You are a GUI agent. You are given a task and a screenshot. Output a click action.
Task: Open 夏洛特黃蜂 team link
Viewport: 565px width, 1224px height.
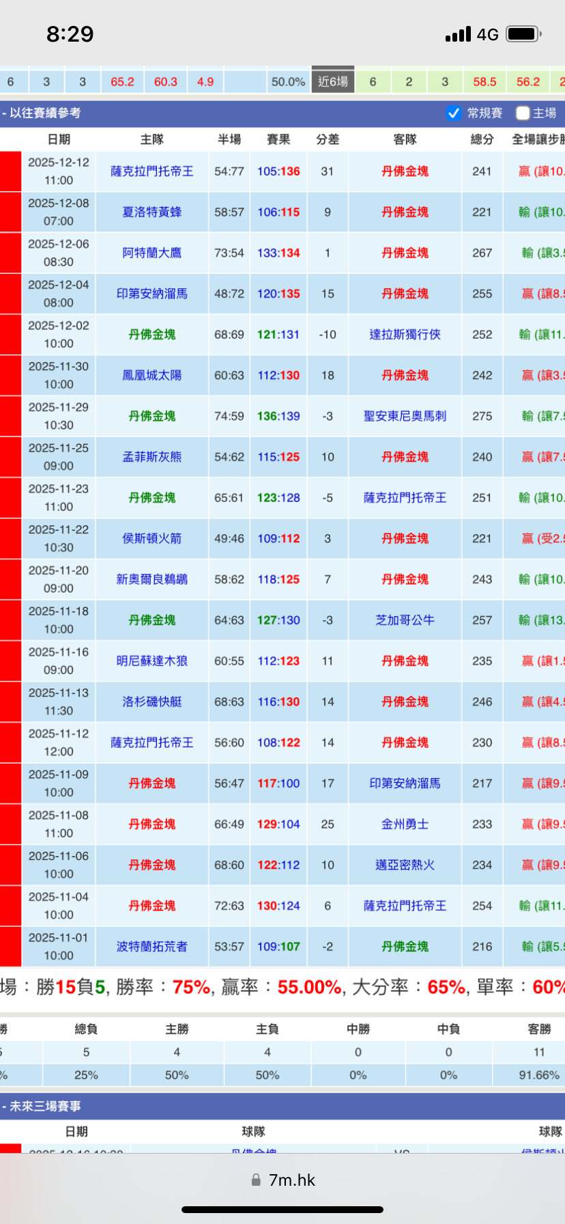tap(151, 212)
